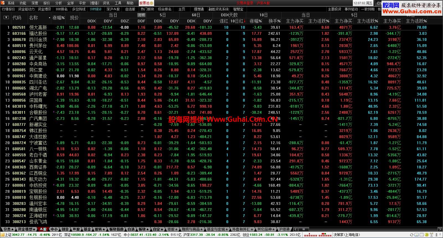Click the 主题投资 button
Viewport: 443px width, 238px height.
click(334, 9)
